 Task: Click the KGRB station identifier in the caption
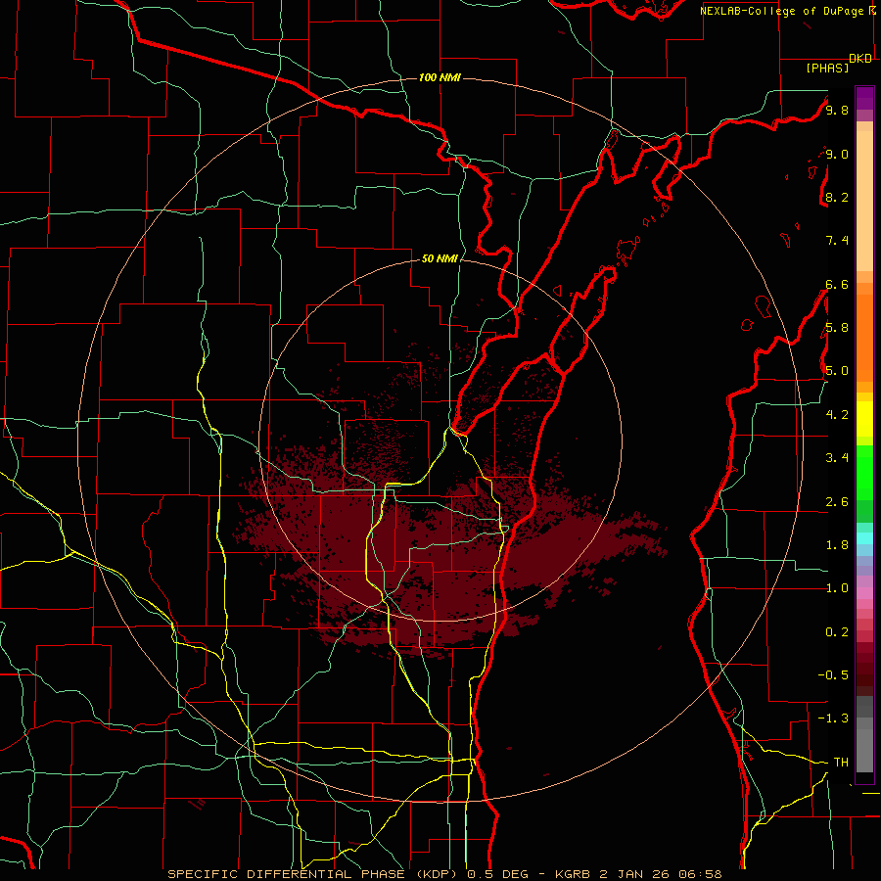pos(572,874)
